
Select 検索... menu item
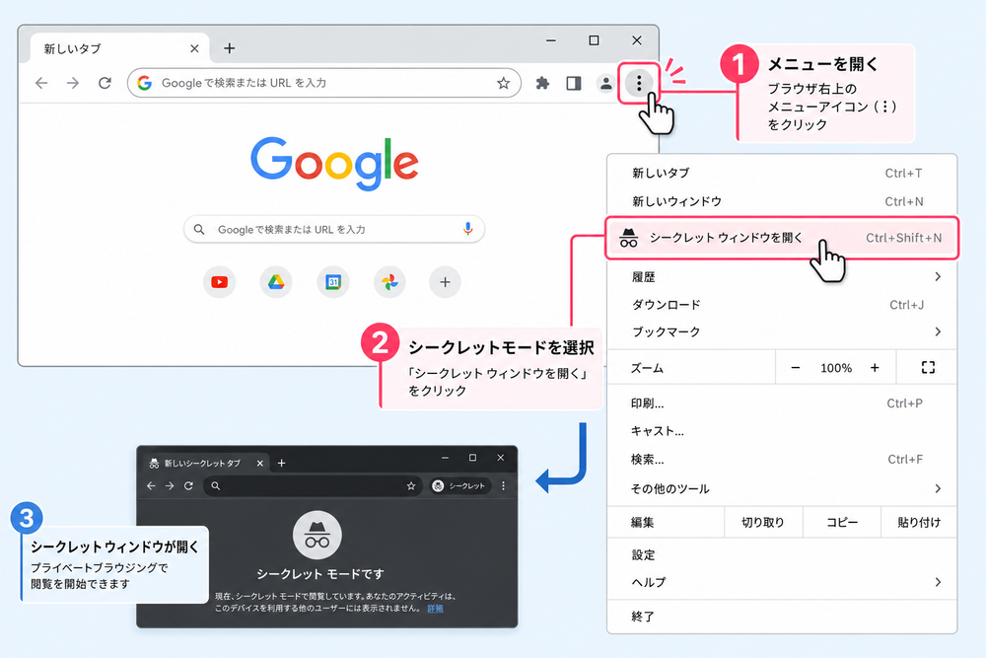pyautogui.click(x=782, y=459)
